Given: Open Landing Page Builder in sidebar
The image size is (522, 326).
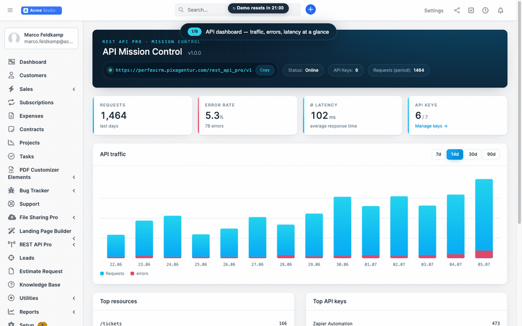Looking at the screenshot, I should pos(45,231).
